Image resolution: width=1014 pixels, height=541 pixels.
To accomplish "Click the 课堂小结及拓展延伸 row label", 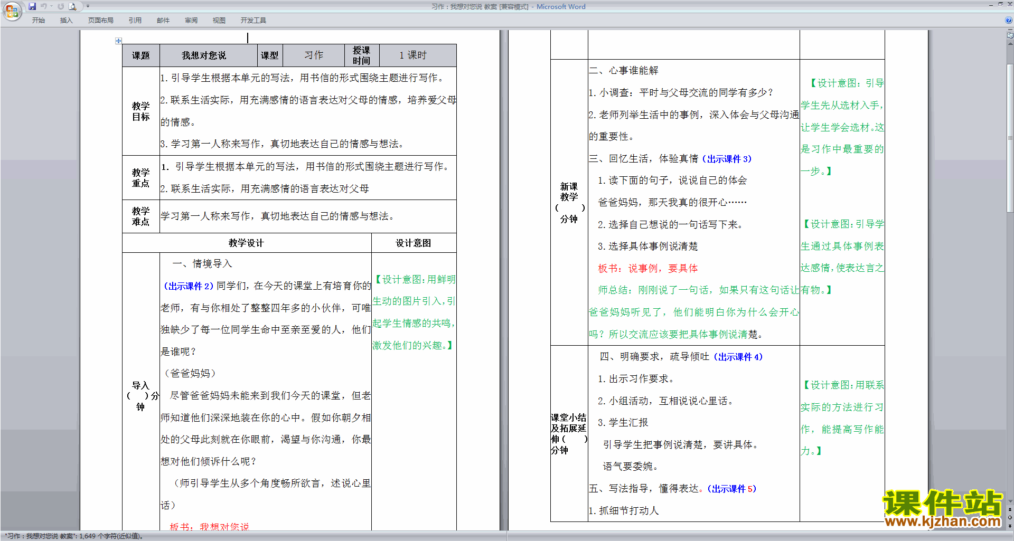I will pos(569,434).
